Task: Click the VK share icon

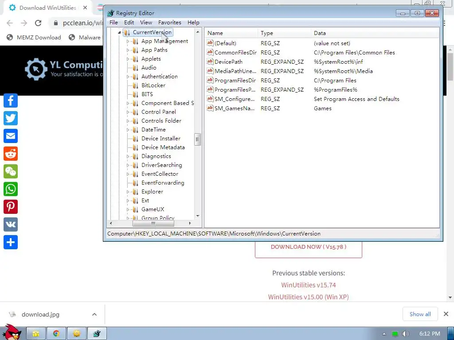Action: click(11, 224)
